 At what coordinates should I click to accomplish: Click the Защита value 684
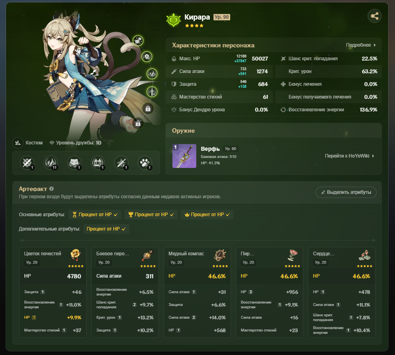pos(263,84)
